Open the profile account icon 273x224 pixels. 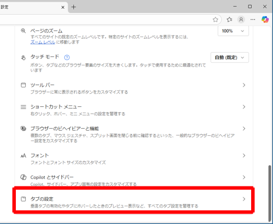point(241,20)
